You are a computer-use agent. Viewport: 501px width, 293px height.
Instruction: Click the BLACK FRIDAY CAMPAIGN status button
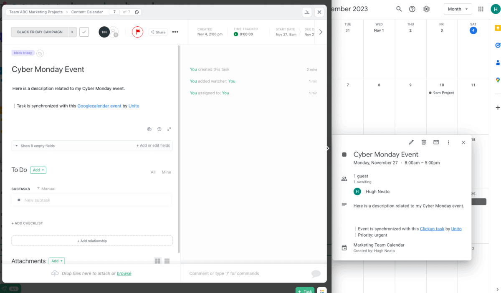tap(40, 32)
